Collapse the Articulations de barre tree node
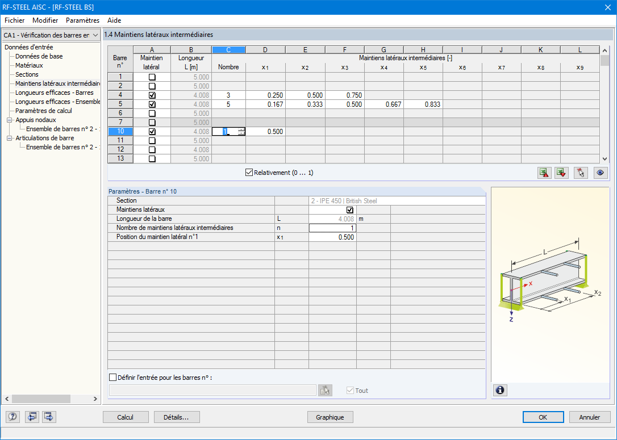 point(10,138)
